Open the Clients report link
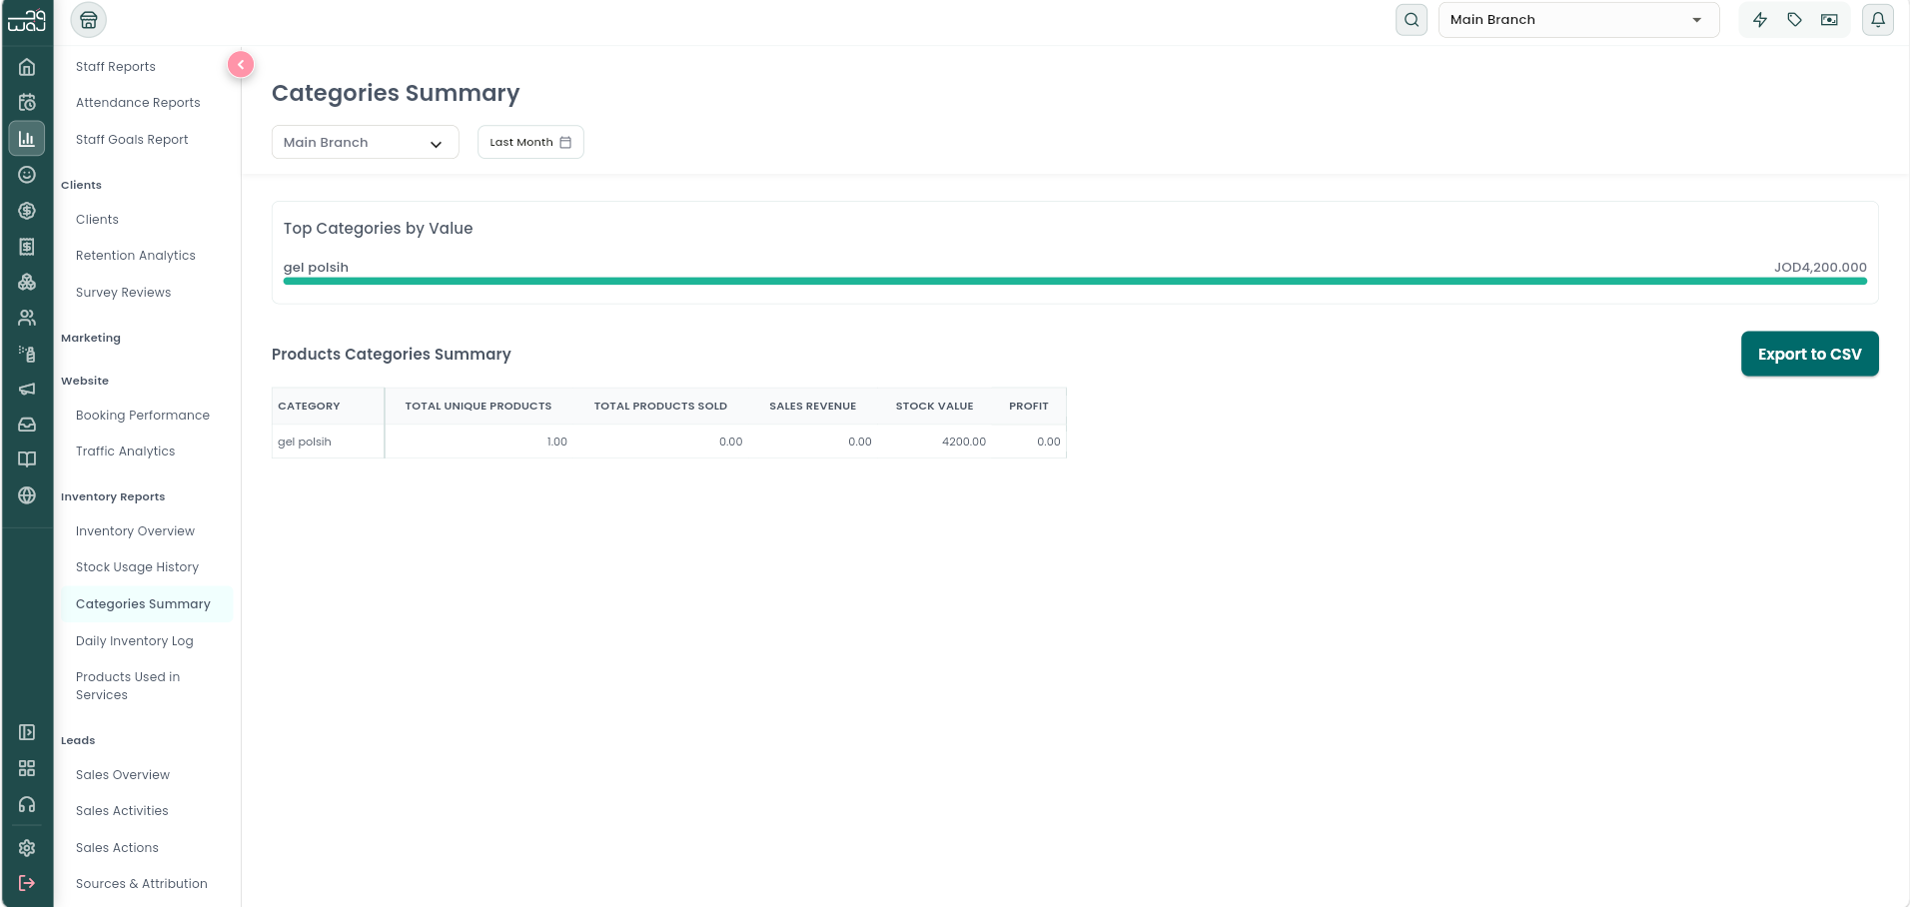The width and height of the screenshot is (1911, 907). click(x=97, y=220)
